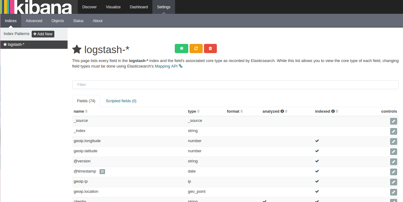Click the geoip.longitude field name

(87, 141)
